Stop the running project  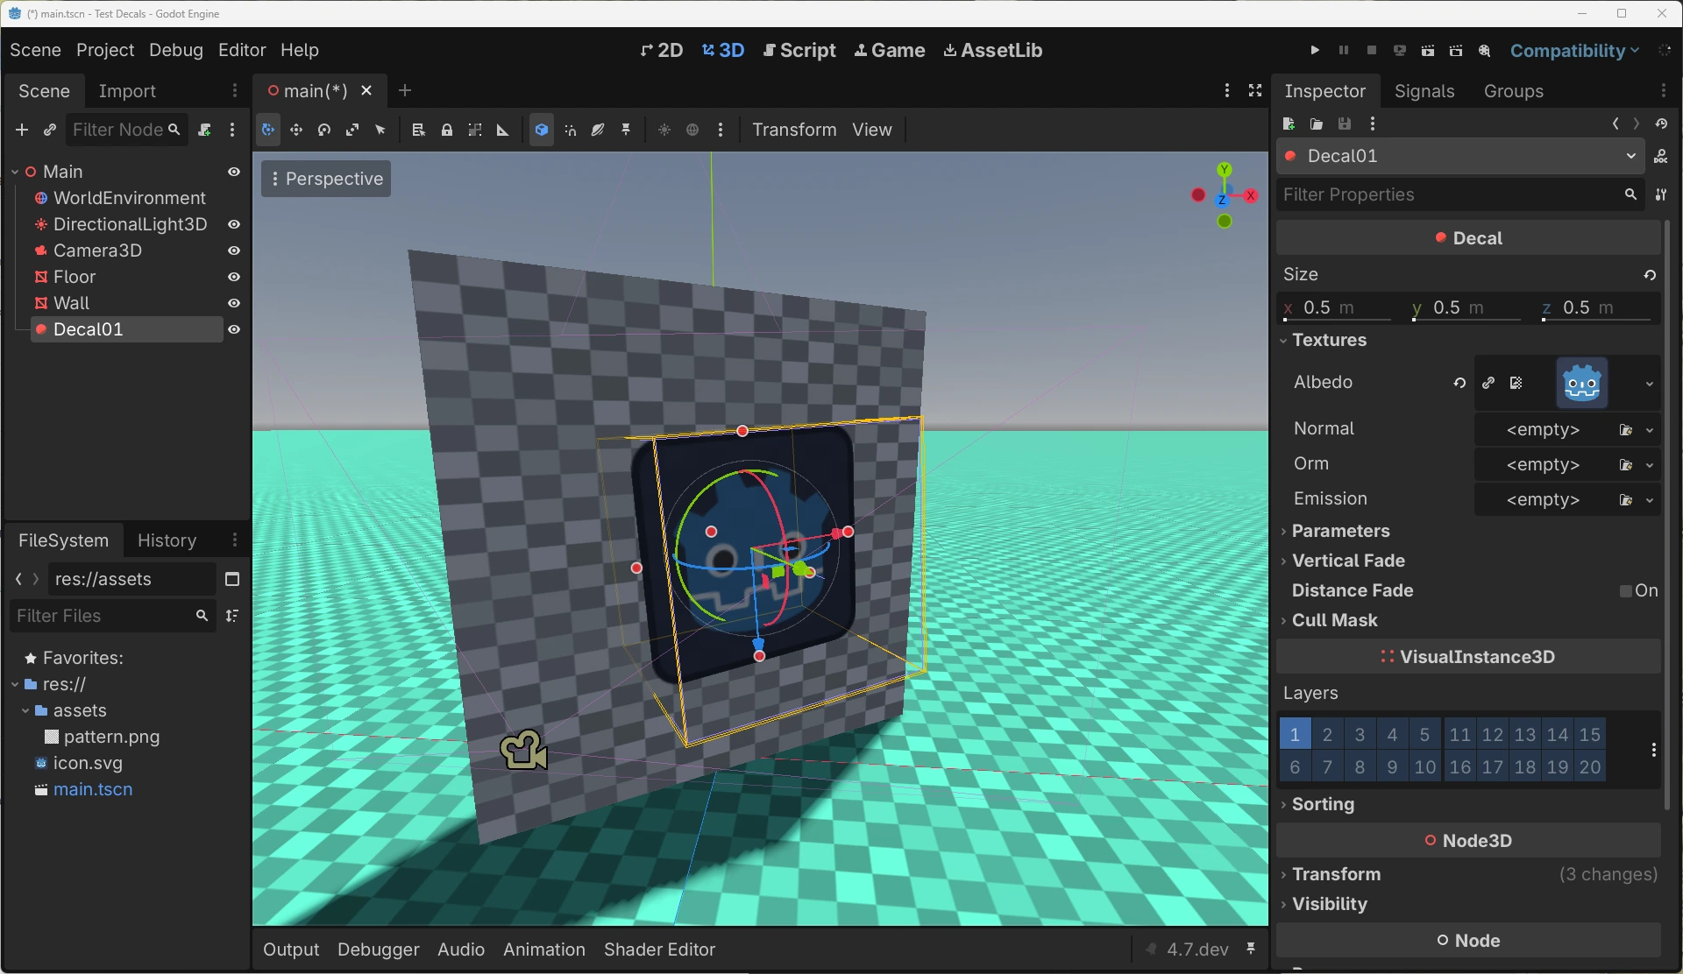[1372, 51]
